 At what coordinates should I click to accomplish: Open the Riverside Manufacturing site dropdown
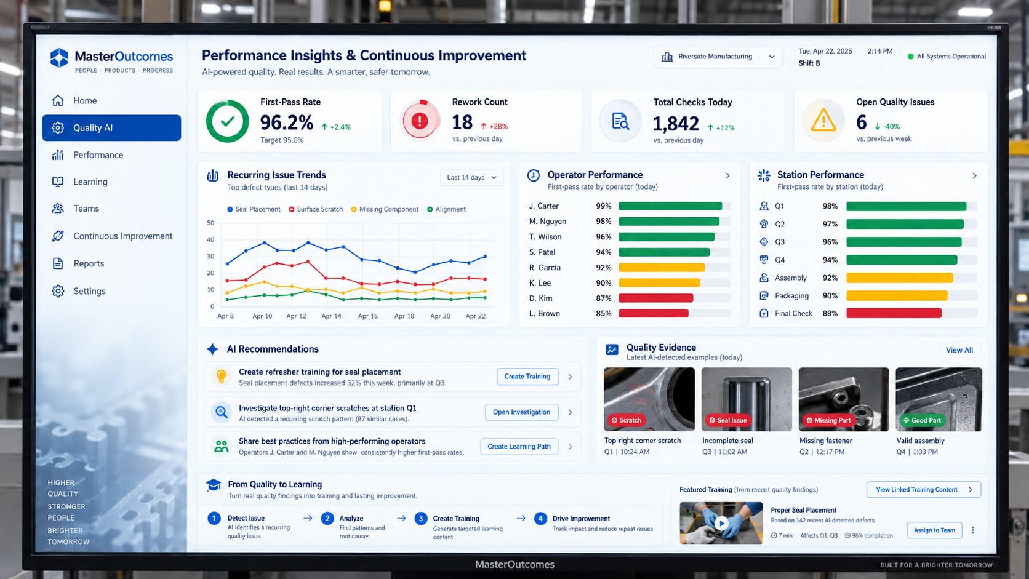[718, 57]
